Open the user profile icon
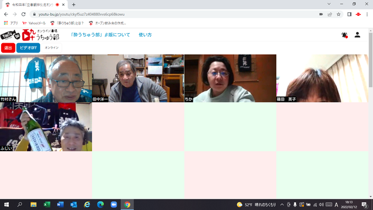 click(357, 35)
